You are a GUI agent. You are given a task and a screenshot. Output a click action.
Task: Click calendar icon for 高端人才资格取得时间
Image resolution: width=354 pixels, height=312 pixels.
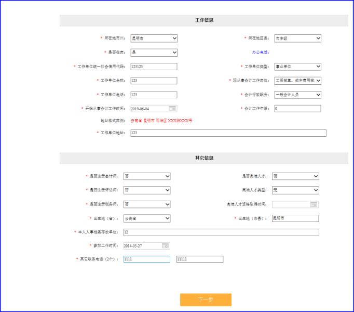pyautogui.click(x=314, y=204)
